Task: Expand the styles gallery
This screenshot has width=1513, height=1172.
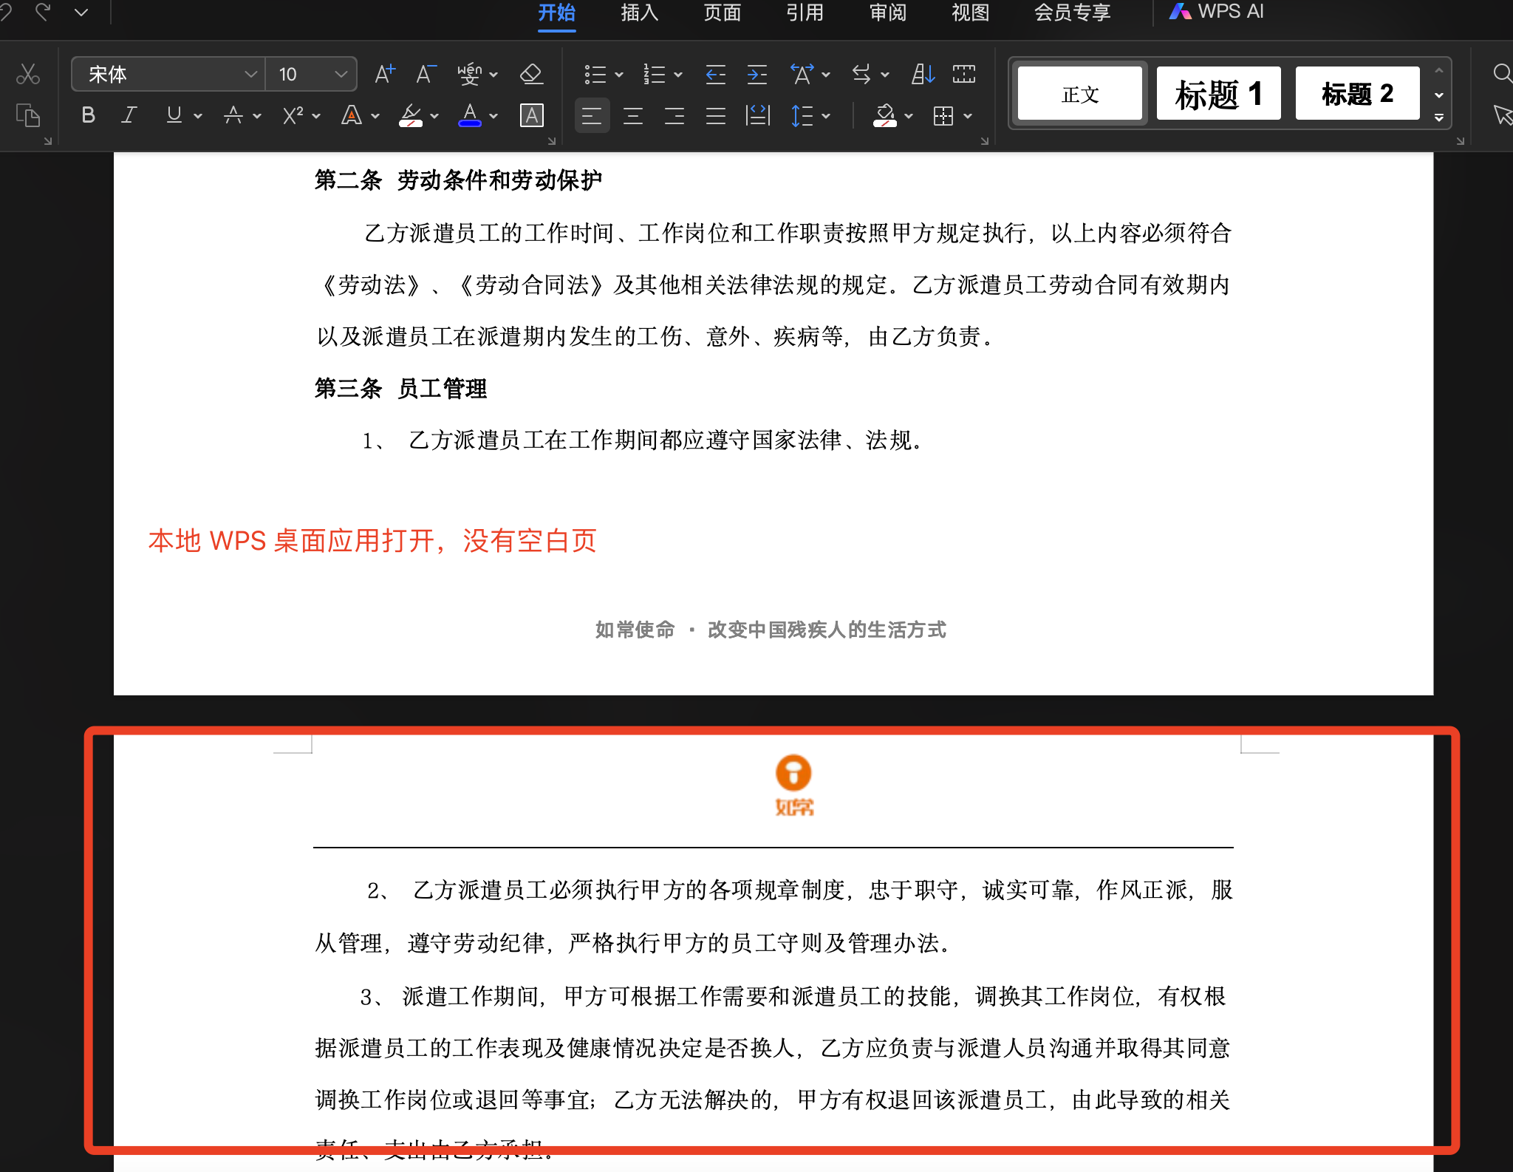Action: pyautogui.click(x=1439, y=117)
